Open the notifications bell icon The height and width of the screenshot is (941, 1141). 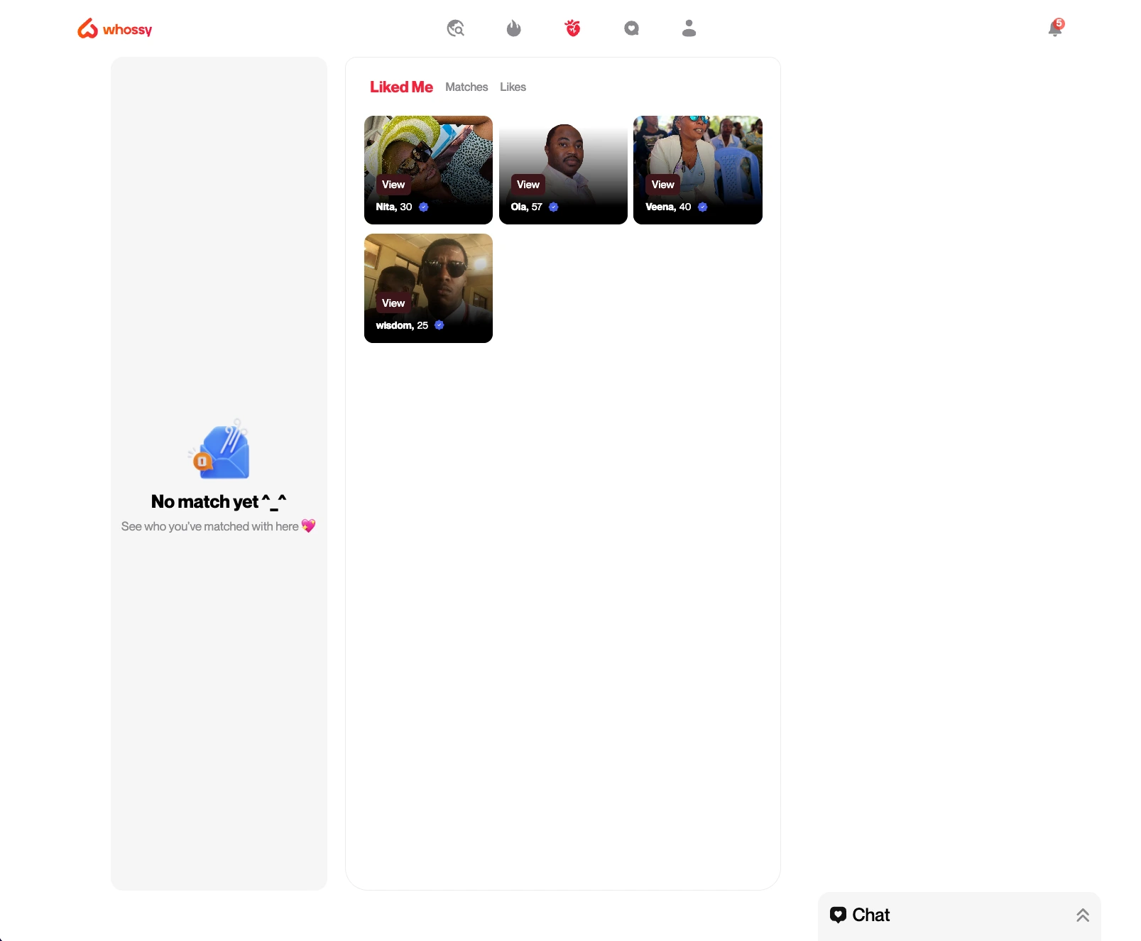[x=1055, y=28]
